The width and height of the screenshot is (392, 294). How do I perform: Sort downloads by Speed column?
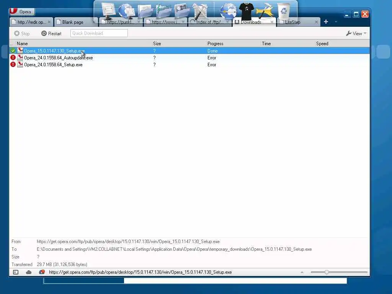pyautogui.click(x=342, y=44)
